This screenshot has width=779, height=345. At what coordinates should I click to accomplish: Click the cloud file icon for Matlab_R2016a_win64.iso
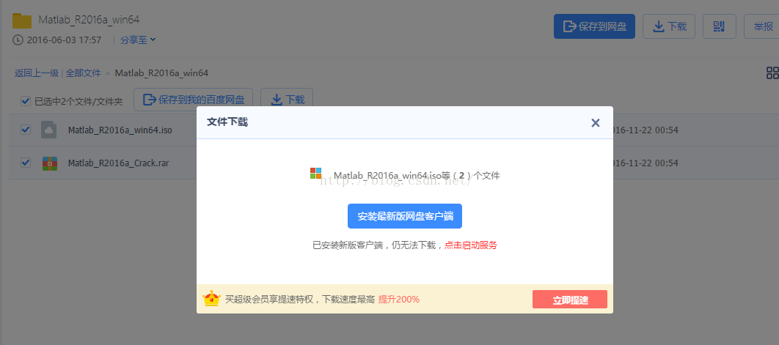(x=48, y=130)
